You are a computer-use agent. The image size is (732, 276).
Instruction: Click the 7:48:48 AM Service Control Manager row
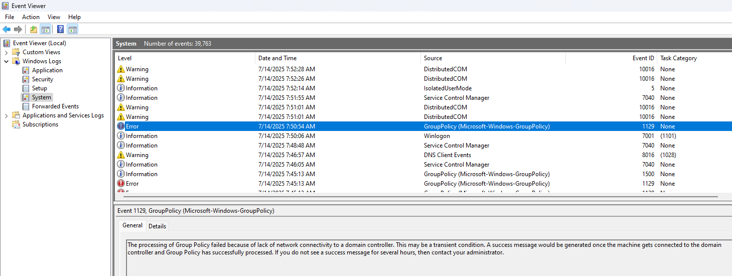423,146
